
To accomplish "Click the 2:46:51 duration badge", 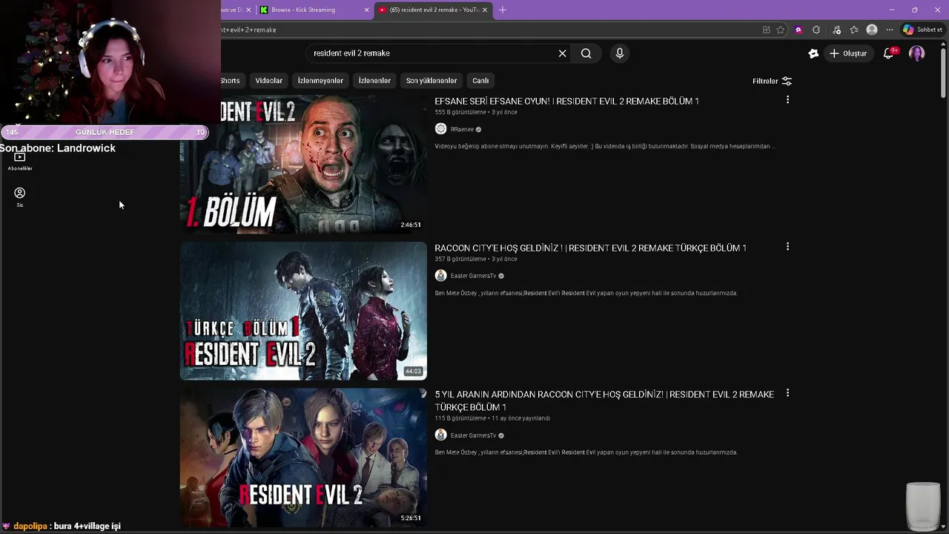I will 411,225.
